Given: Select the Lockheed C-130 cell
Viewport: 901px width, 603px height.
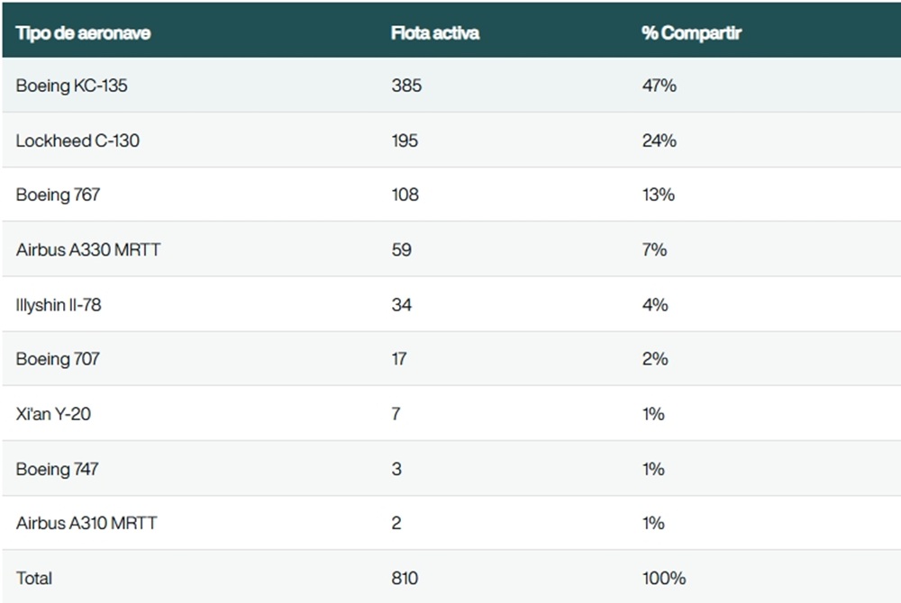Looking at the screenshot, I should [77, 140].
